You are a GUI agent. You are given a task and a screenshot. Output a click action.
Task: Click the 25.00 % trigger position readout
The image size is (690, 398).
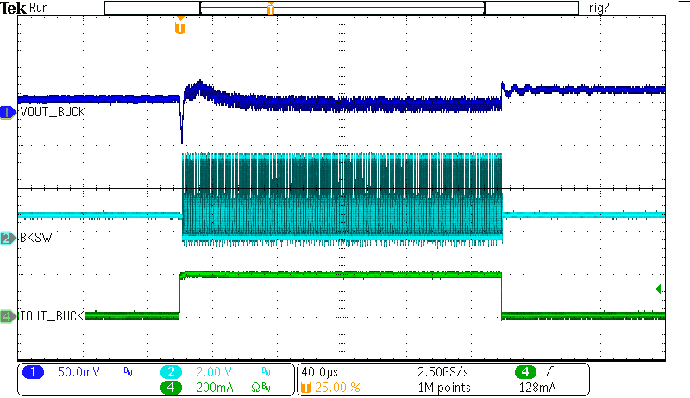(336, 387)
